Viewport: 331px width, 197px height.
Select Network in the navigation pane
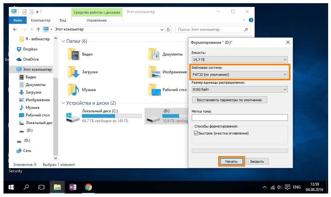(27, 151)
